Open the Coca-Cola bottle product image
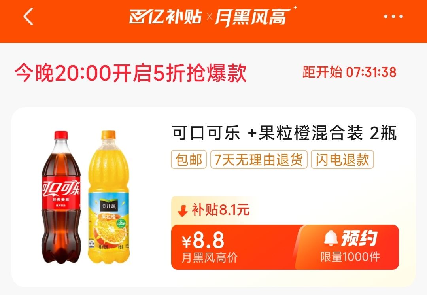The width and height of the screenshot is (427, 295). click(x=61, y=197)
